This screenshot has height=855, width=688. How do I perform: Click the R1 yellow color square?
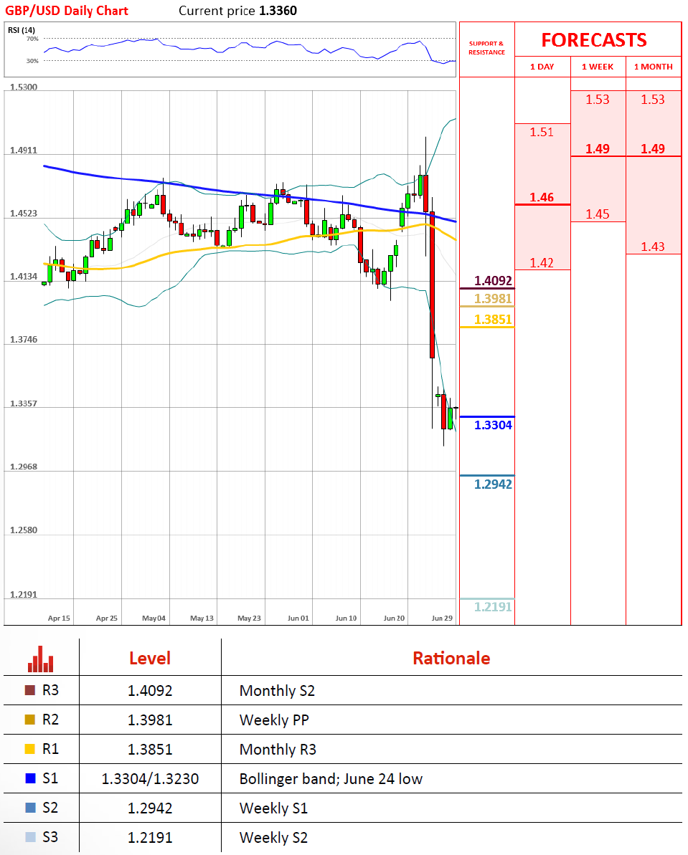pos(29,750)
